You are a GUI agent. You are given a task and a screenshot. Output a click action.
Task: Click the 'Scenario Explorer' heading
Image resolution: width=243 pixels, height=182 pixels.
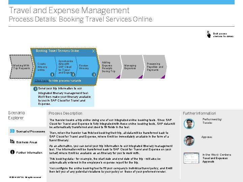17,115
